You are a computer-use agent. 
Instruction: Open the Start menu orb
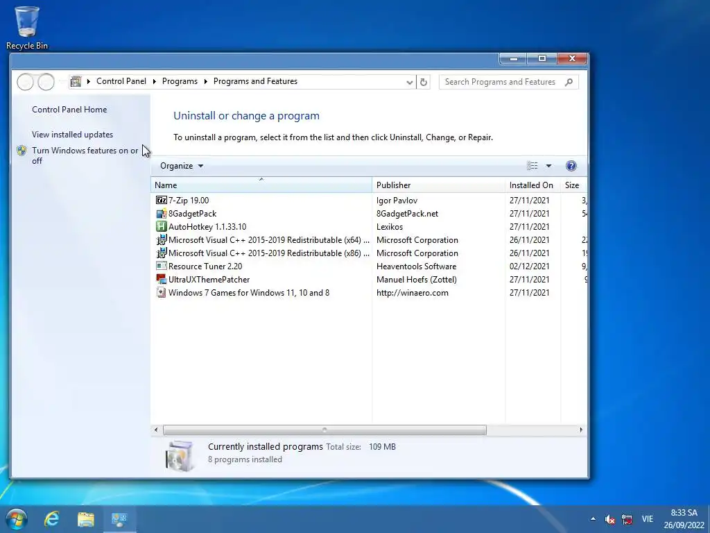pyautogui.click(x=17, y=519)
